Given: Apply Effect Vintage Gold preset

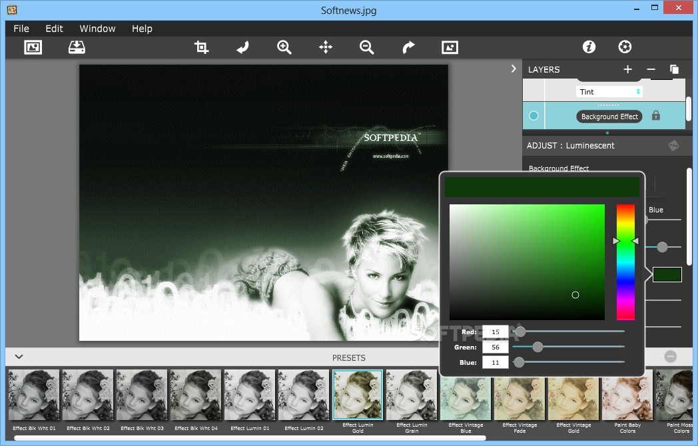Looking at the screenshot, I should [x=573, y=400].
